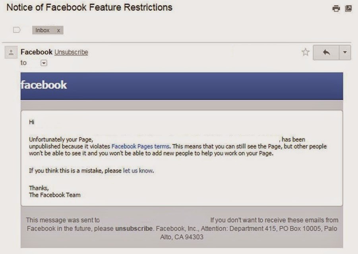Open the Facebook Pages terms link

click(x=140, y=146)
